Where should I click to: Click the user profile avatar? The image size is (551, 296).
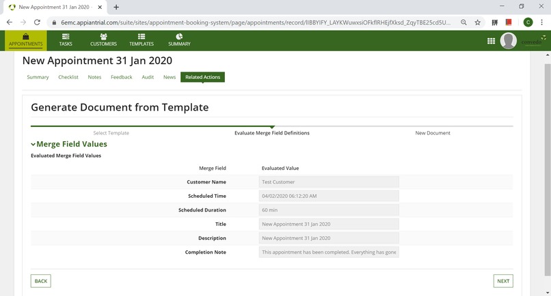(508, 41)
